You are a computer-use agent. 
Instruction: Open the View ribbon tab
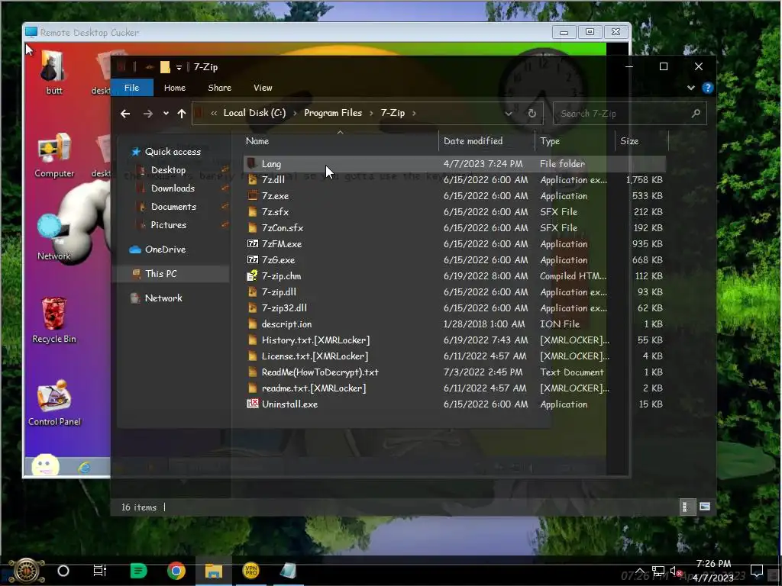coord(263,88)
